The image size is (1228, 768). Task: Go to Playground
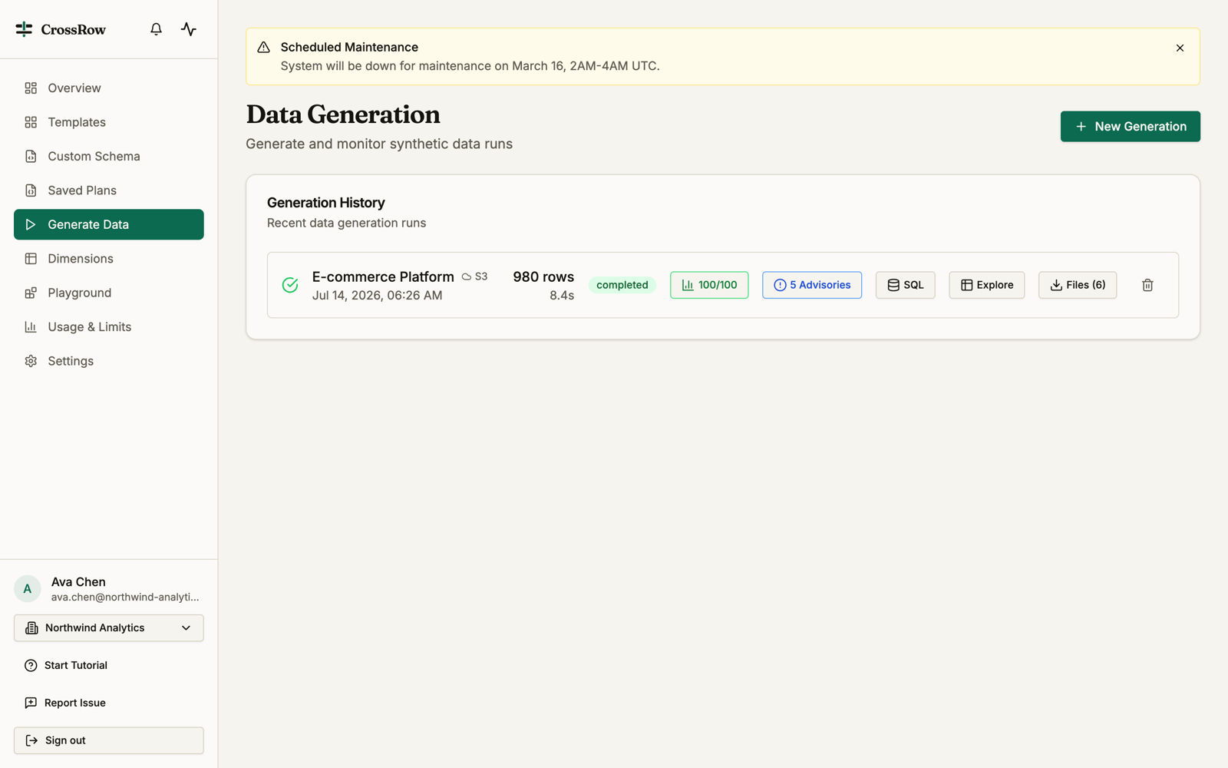coord(109,293)
